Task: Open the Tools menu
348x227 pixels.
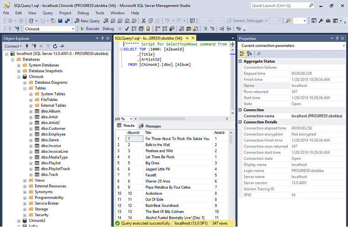Action: (x=99, y=13)
